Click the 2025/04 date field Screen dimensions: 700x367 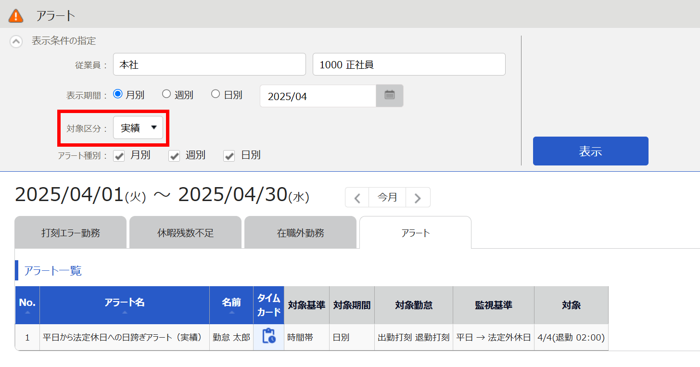tap(318, 96)
